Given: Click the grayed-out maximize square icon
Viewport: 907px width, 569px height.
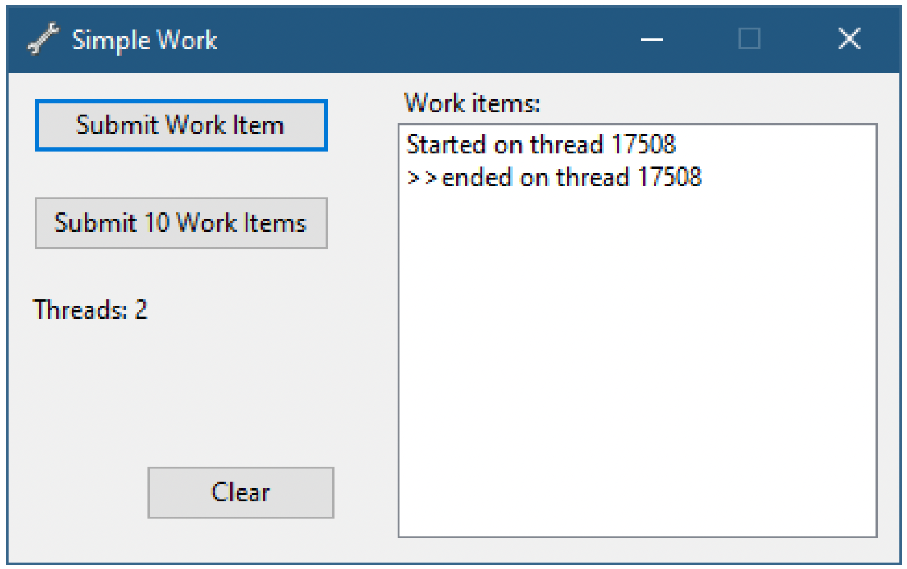Looking at the screenshot, I should (750, 39).
